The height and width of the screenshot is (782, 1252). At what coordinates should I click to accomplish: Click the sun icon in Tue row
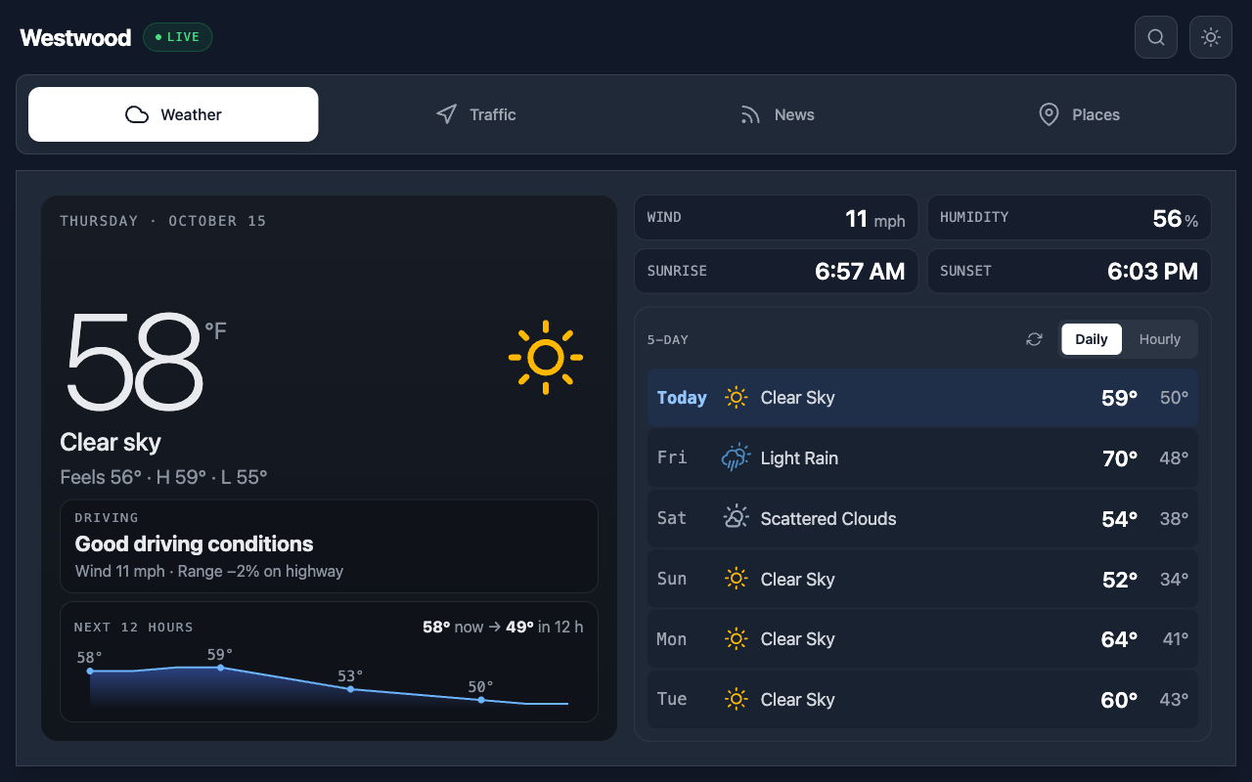(736, 699)
